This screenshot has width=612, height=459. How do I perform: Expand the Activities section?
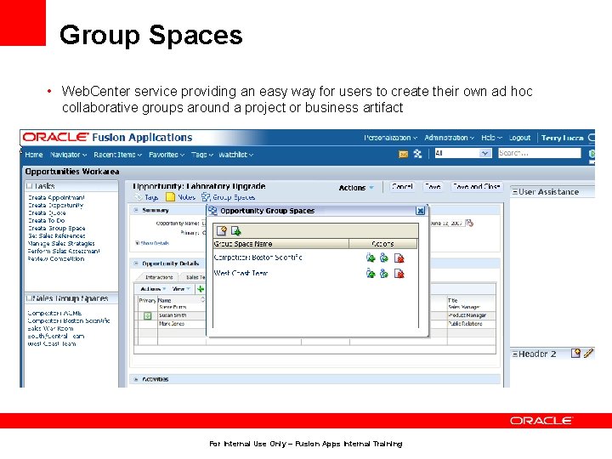point(136,379)
